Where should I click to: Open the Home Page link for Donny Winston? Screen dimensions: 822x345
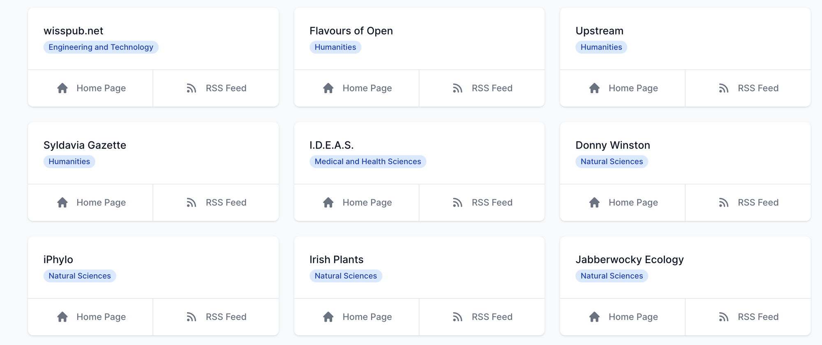click(633, 203)
